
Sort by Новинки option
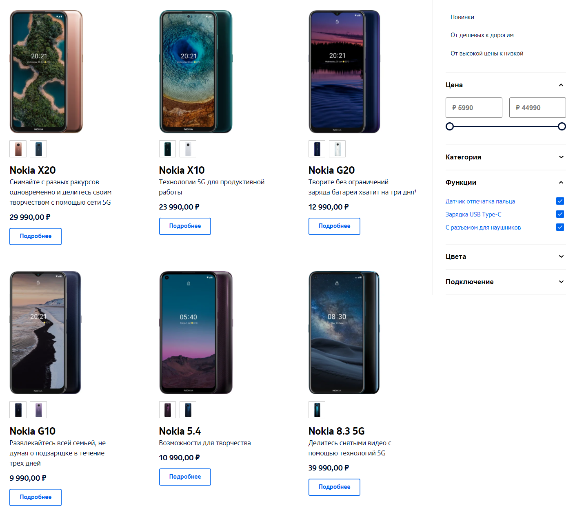click(462, 17)
